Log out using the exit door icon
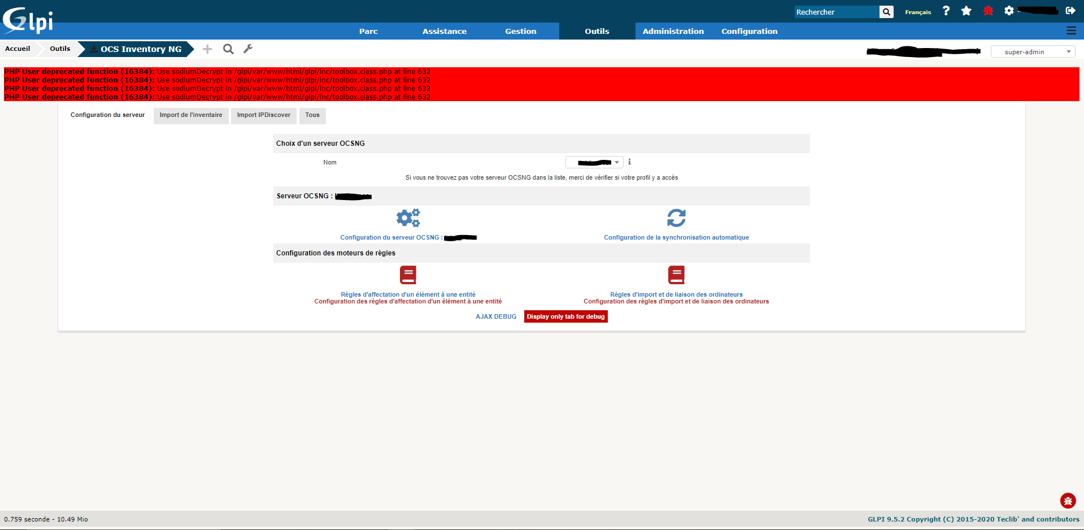This screenshot has width=1084, height=530. tap(1072, 10)
